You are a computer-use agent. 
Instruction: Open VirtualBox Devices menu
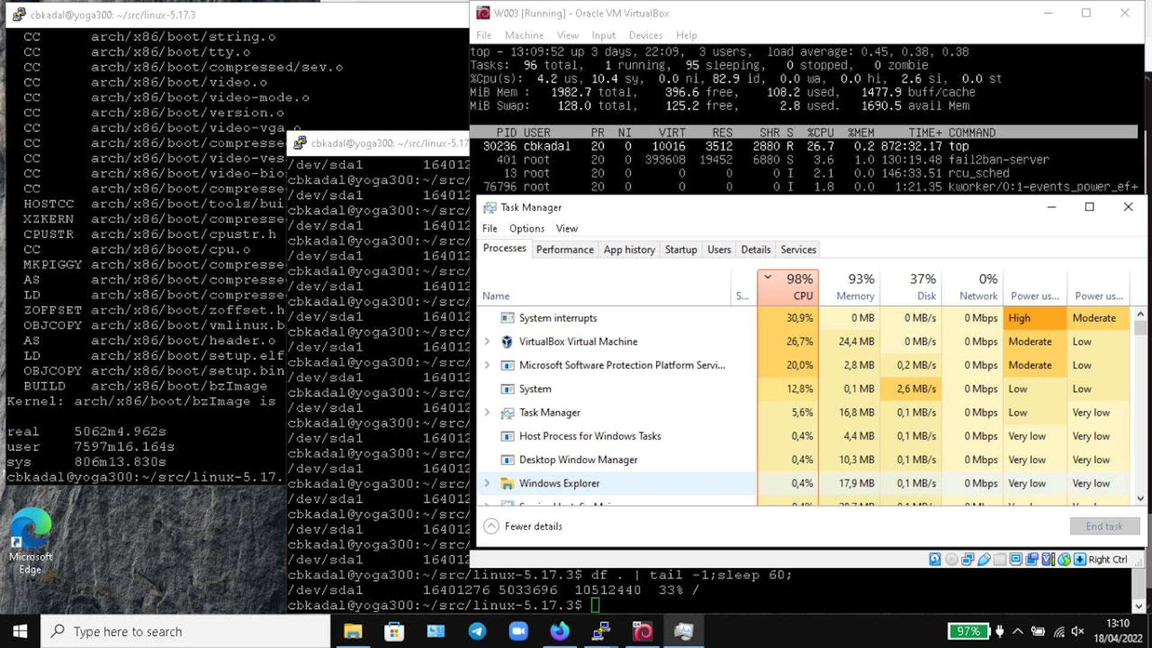[646, 35]
